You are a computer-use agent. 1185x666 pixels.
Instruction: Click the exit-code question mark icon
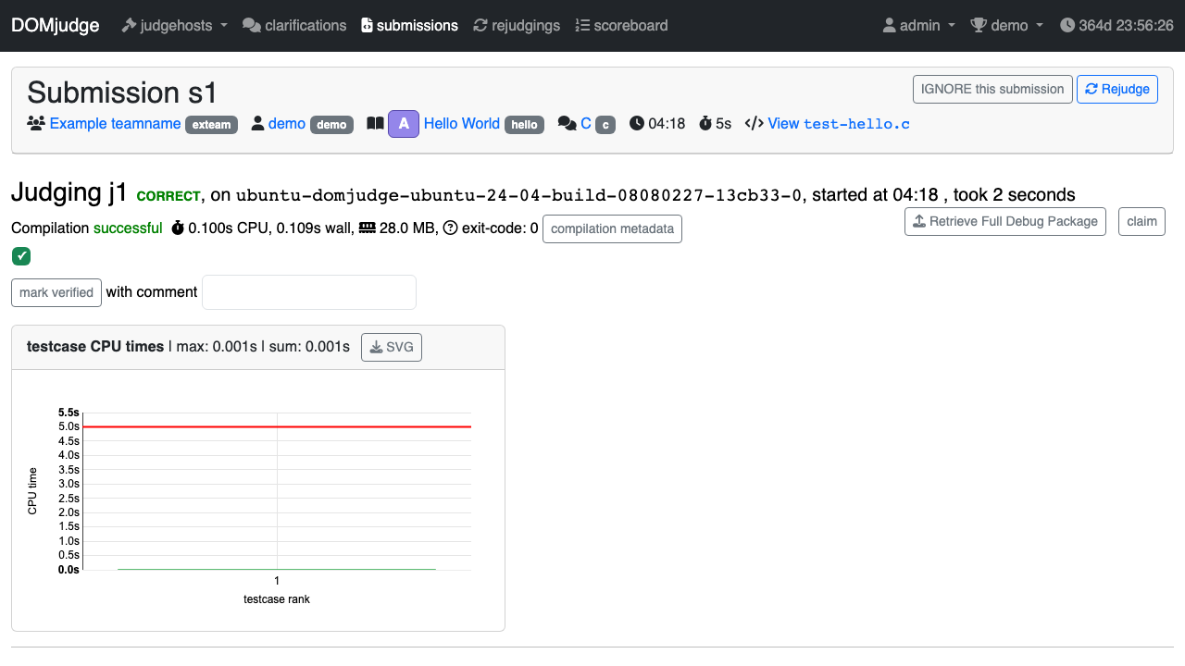451,228
